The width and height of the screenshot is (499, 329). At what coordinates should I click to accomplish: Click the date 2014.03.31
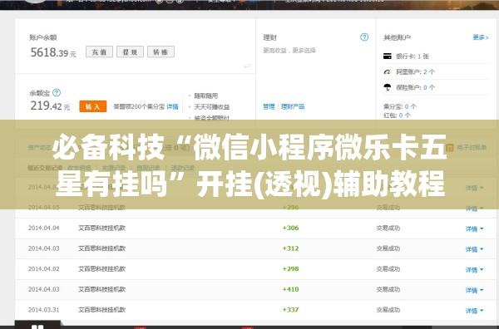[x=43, y=310]
